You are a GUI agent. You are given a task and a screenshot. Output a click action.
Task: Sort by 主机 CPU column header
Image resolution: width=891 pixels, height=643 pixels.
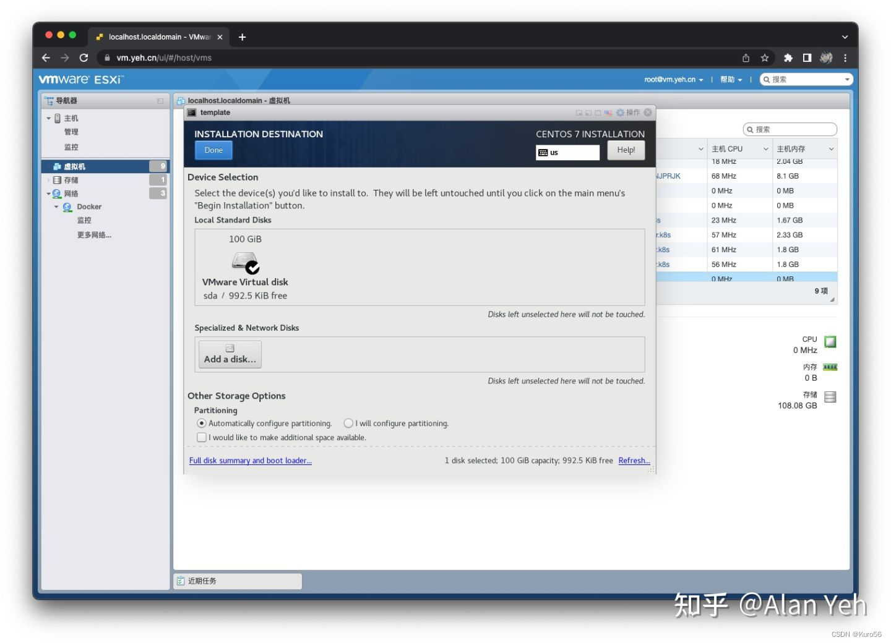[x=727, y=149]
